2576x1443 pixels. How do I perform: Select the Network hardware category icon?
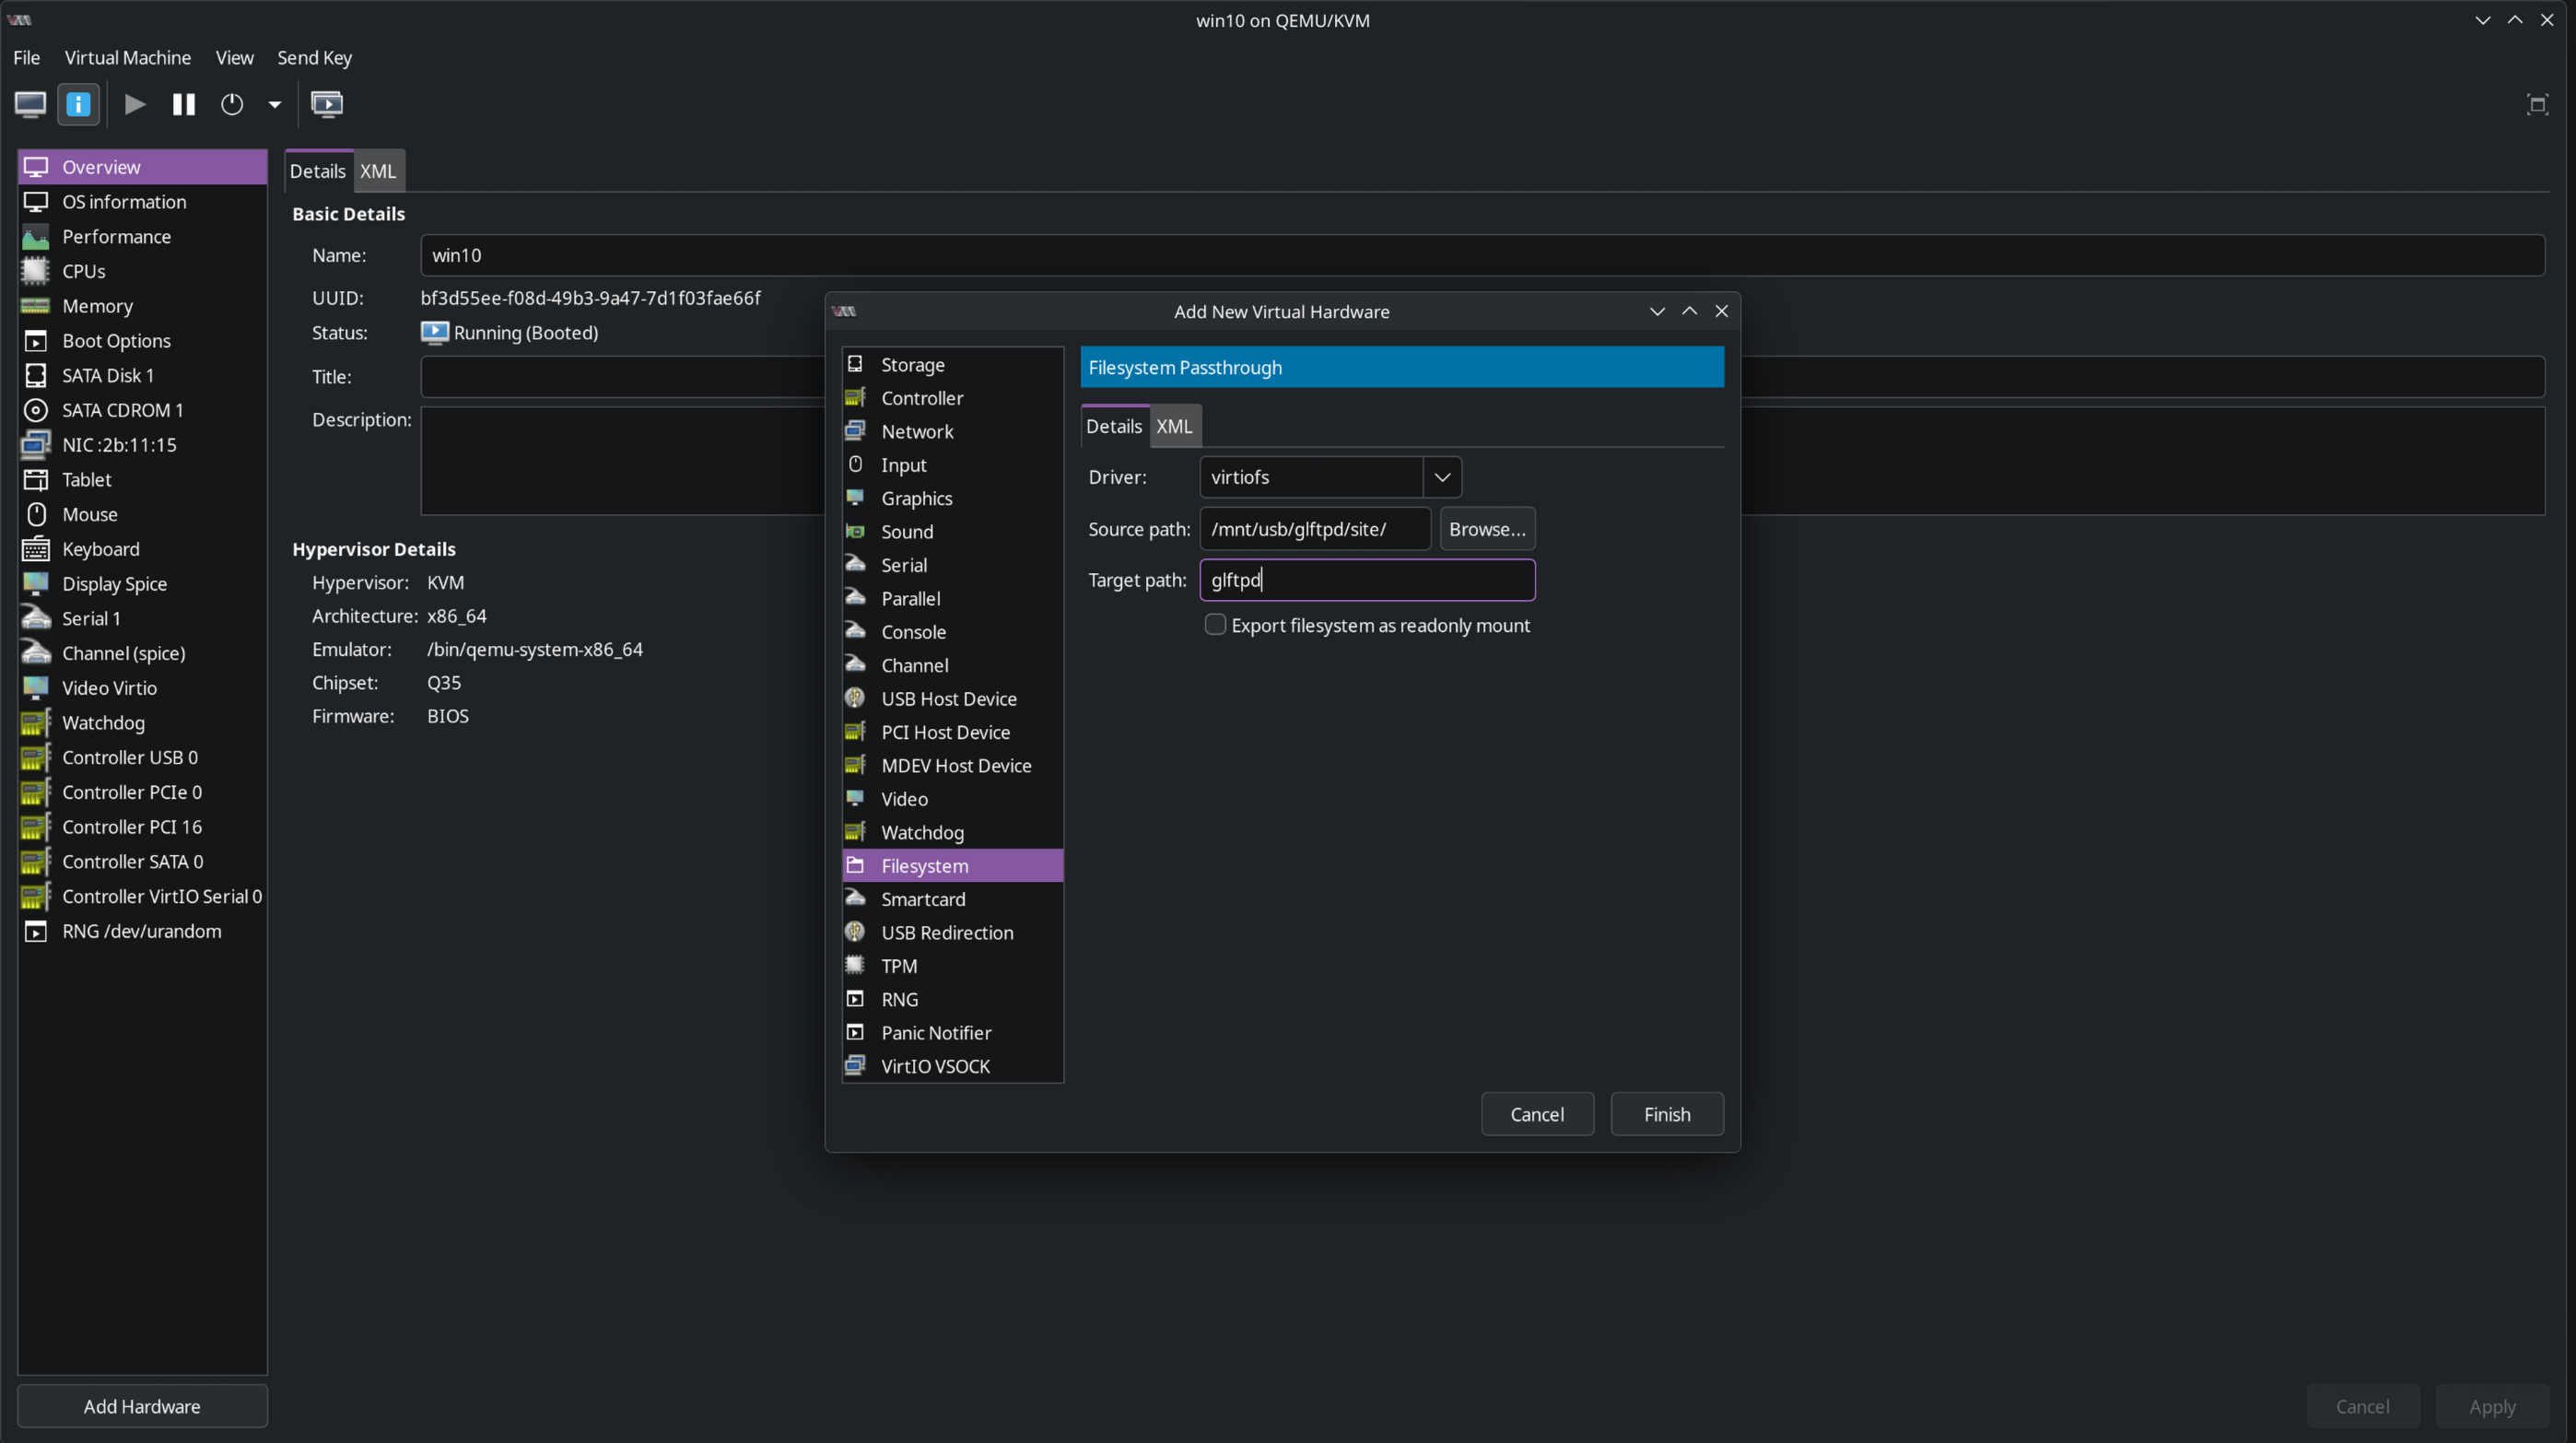tap(857, 431)
